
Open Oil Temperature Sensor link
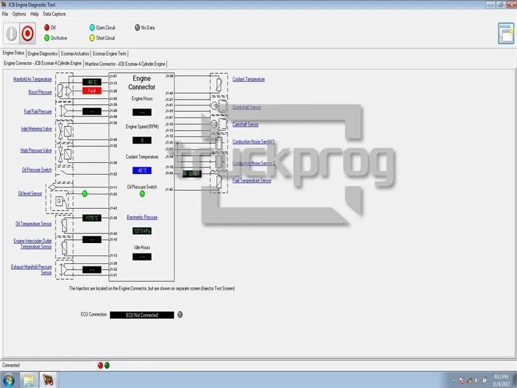34,224
